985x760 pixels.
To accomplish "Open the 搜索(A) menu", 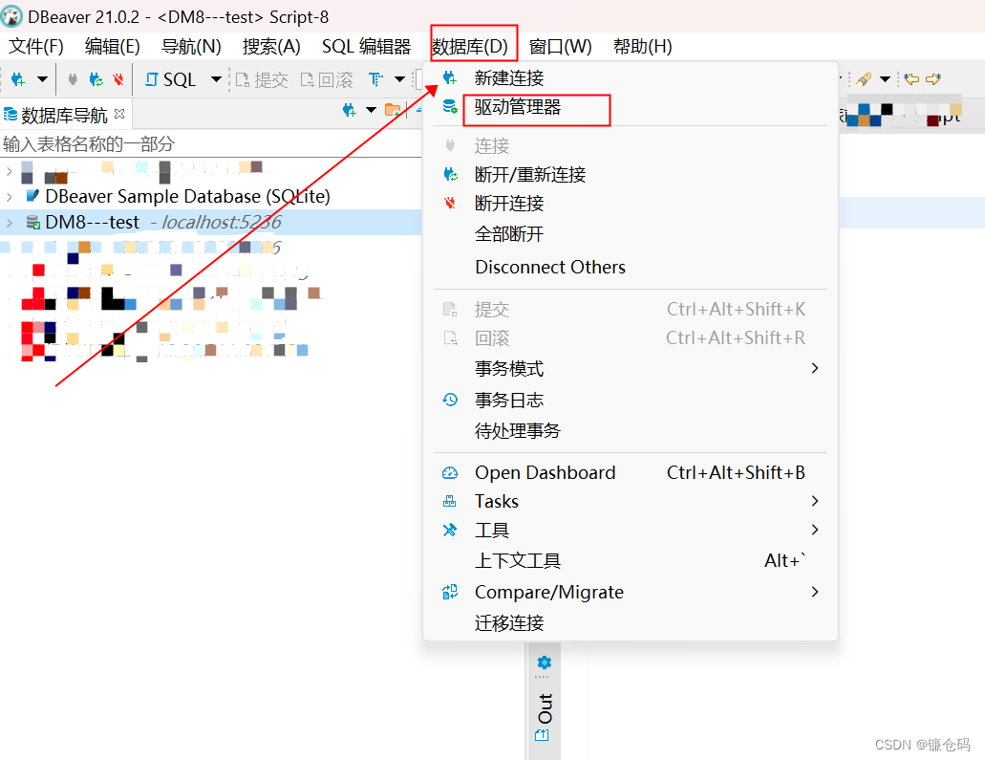I will tap(271, 47).
